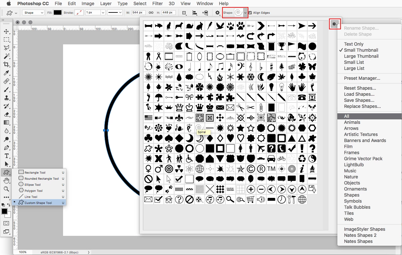Image resolution: width=402 pixels, height=255 pixels.
Task: Select the Clone Stamp tool
Action: (x=6, y=98)
